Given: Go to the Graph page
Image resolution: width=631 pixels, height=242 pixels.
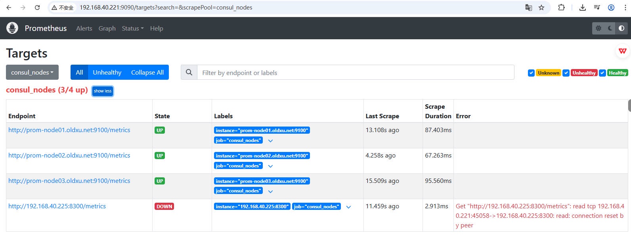Looking at the screenshot, I should click(x=107, y=29).
